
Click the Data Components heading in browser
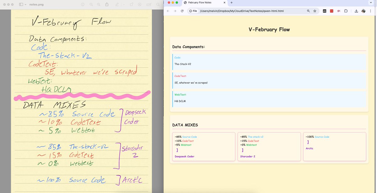(x=188, y=47)
